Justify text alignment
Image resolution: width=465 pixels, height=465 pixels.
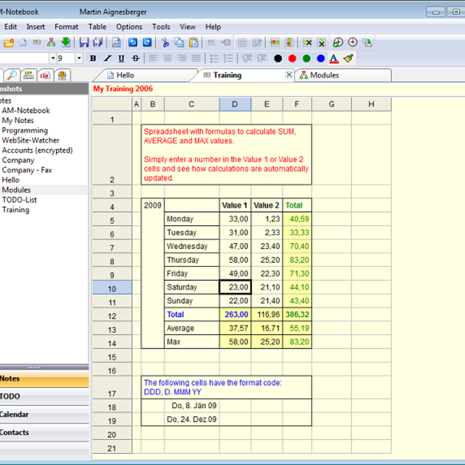click(196, 58)
